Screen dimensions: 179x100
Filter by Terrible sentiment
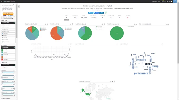[x=8, y=59]
